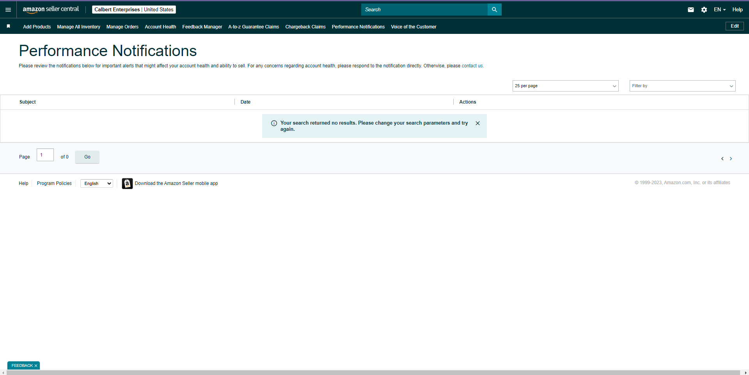Click the Help link in header
Screen dimensions: 749x375
pos(737,10)
